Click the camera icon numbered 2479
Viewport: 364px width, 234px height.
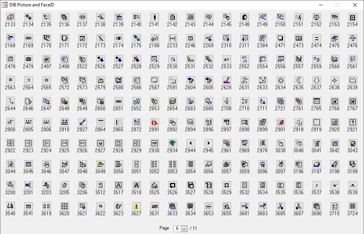[x=28, y=59]
